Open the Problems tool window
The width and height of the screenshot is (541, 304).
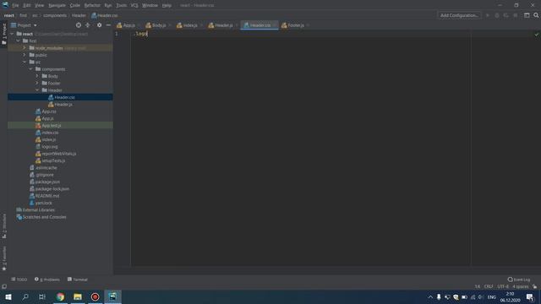pyautogui.click(x=47, y=280)
